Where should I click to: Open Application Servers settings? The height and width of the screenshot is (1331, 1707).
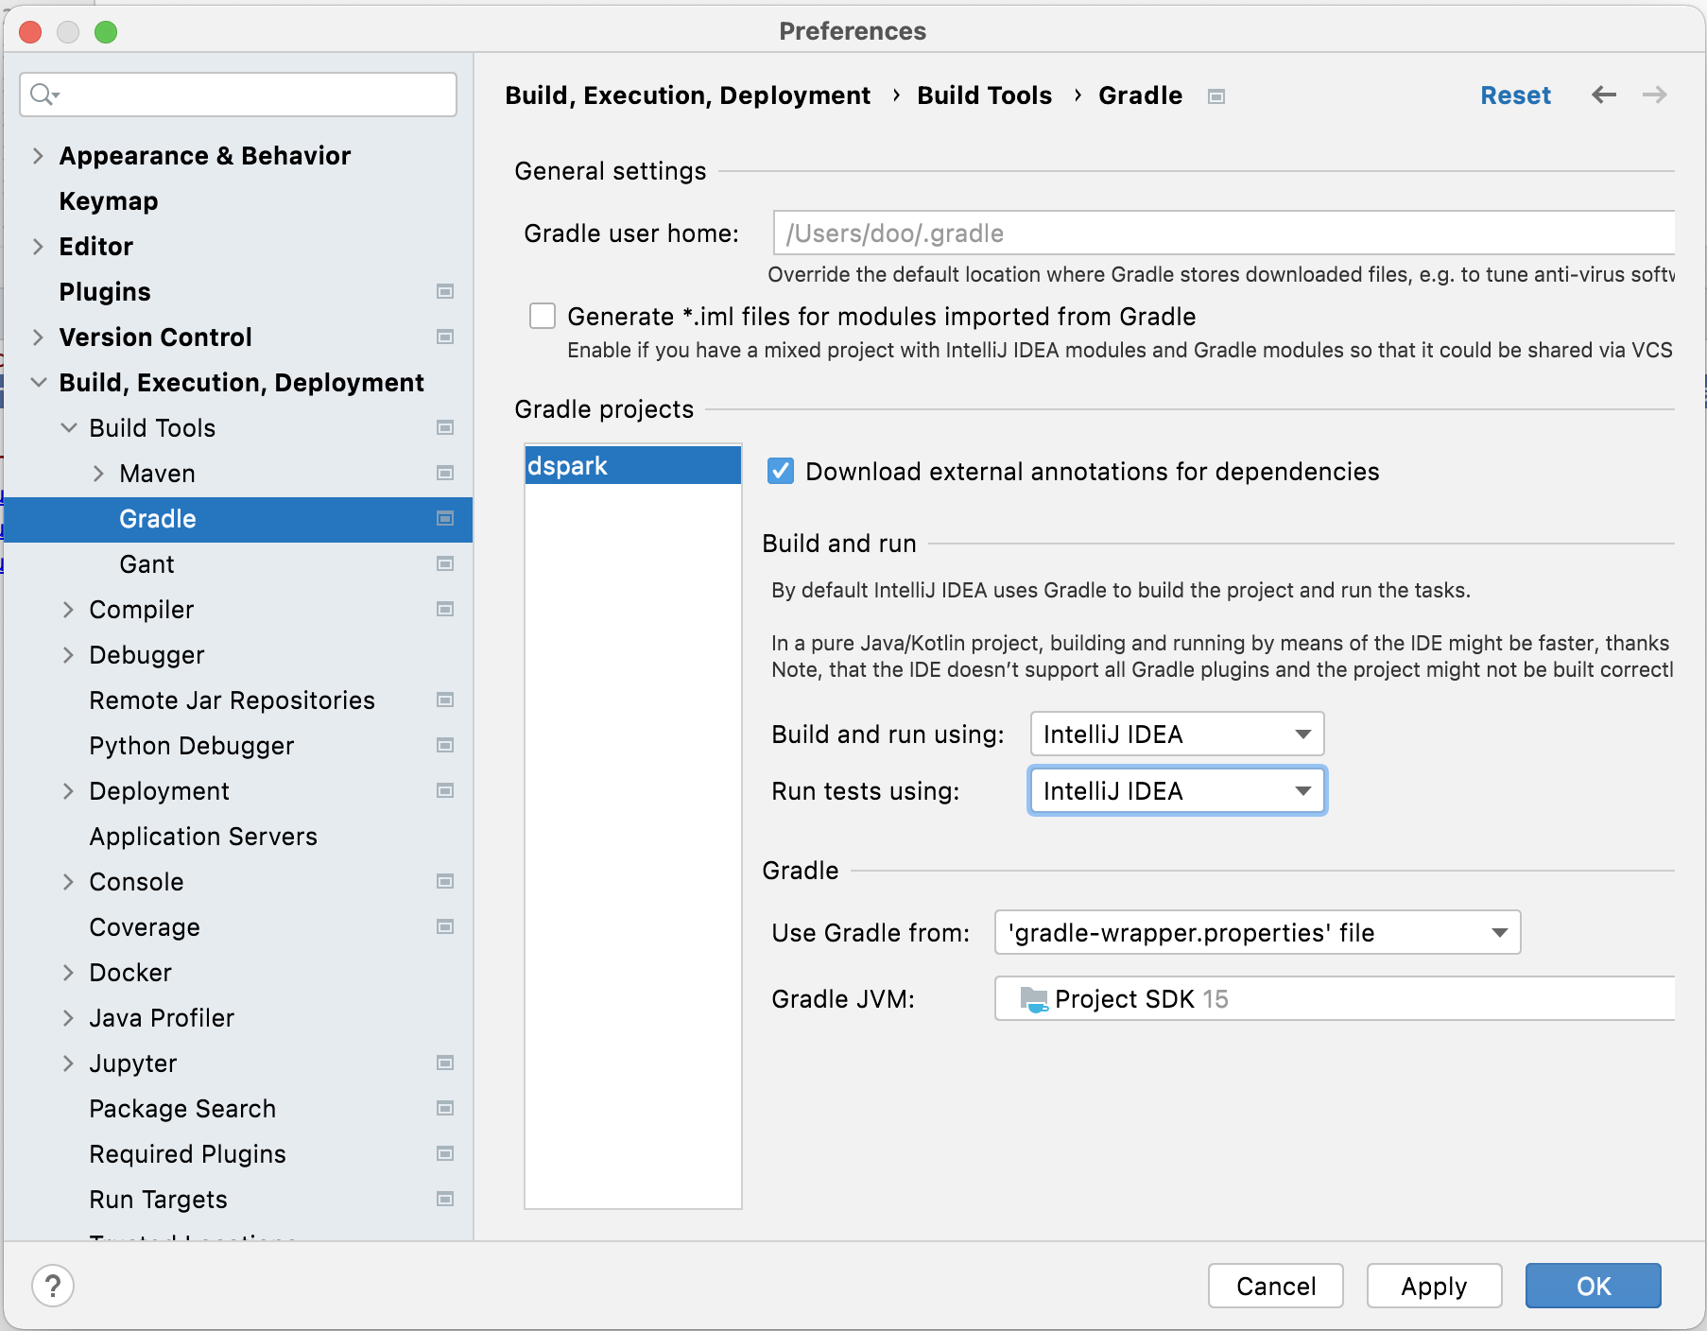(x=203, y=836)
